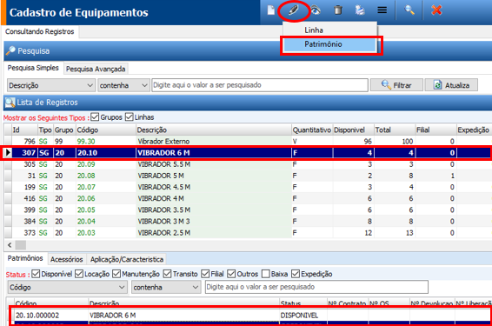Click the new record page icon

[271, 10]
